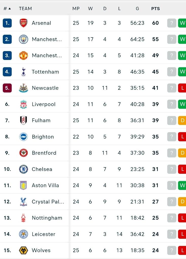Sort standings by PTS column header

click(x=155, y=9)
